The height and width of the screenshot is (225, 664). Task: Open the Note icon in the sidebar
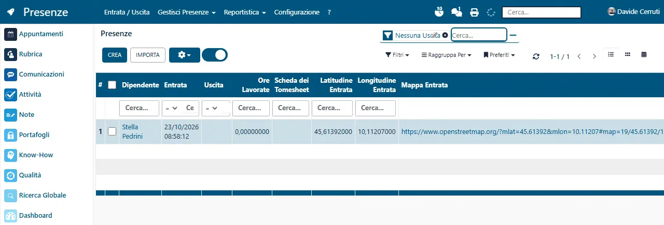10,115
